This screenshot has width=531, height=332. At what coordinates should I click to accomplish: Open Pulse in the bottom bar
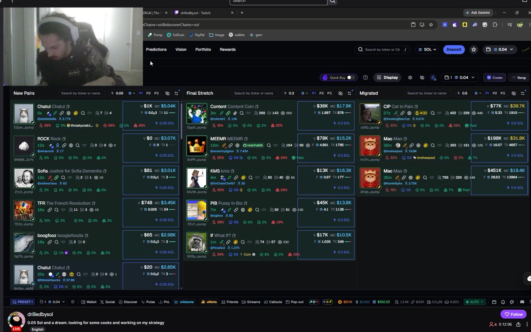(148, 302)
